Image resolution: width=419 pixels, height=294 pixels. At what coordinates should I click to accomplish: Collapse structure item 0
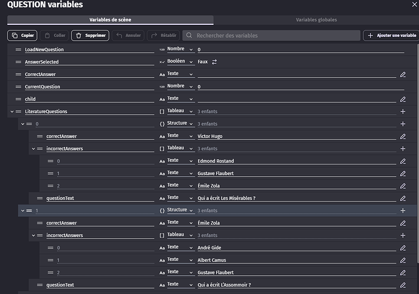[22, 124]
